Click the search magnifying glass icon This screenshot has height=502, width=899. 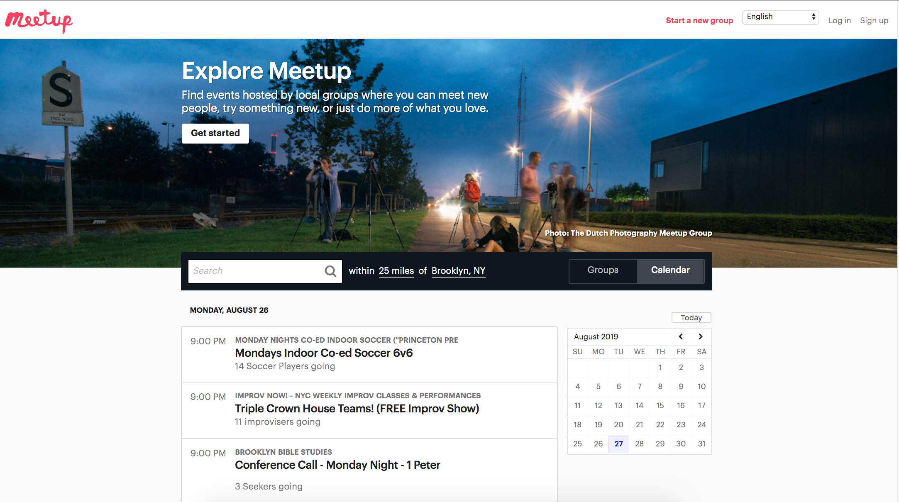click(330, 271)
